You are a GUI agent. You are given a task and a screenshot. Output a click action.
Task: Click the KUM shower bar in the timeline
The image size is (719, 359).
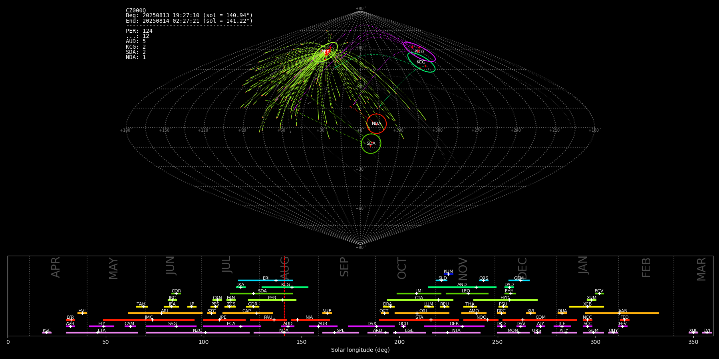[x=449, y=274]
